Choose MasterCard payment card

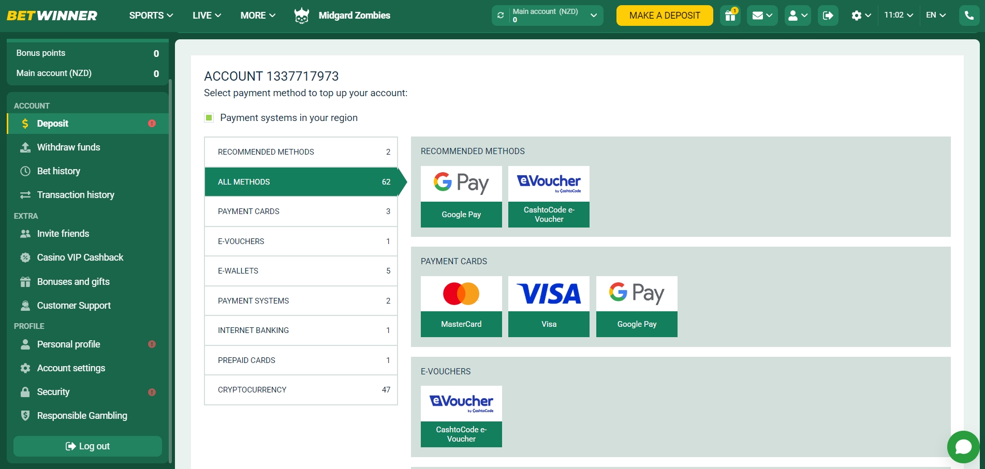(x=461, y=307)
